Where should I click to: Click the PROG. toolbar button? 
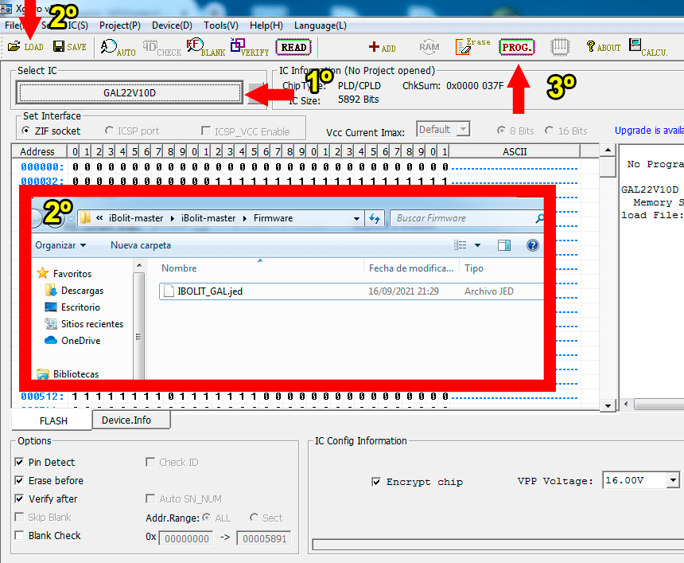pos(517,47)
